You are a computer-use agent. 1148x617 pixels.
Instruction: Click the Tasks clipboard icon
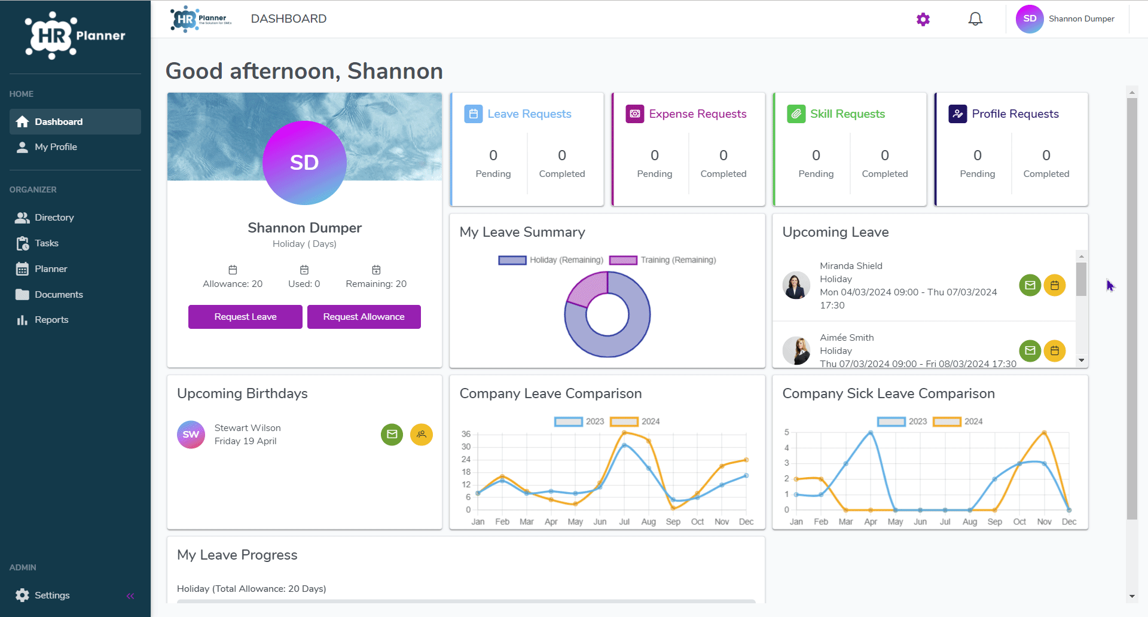(22, 243)
